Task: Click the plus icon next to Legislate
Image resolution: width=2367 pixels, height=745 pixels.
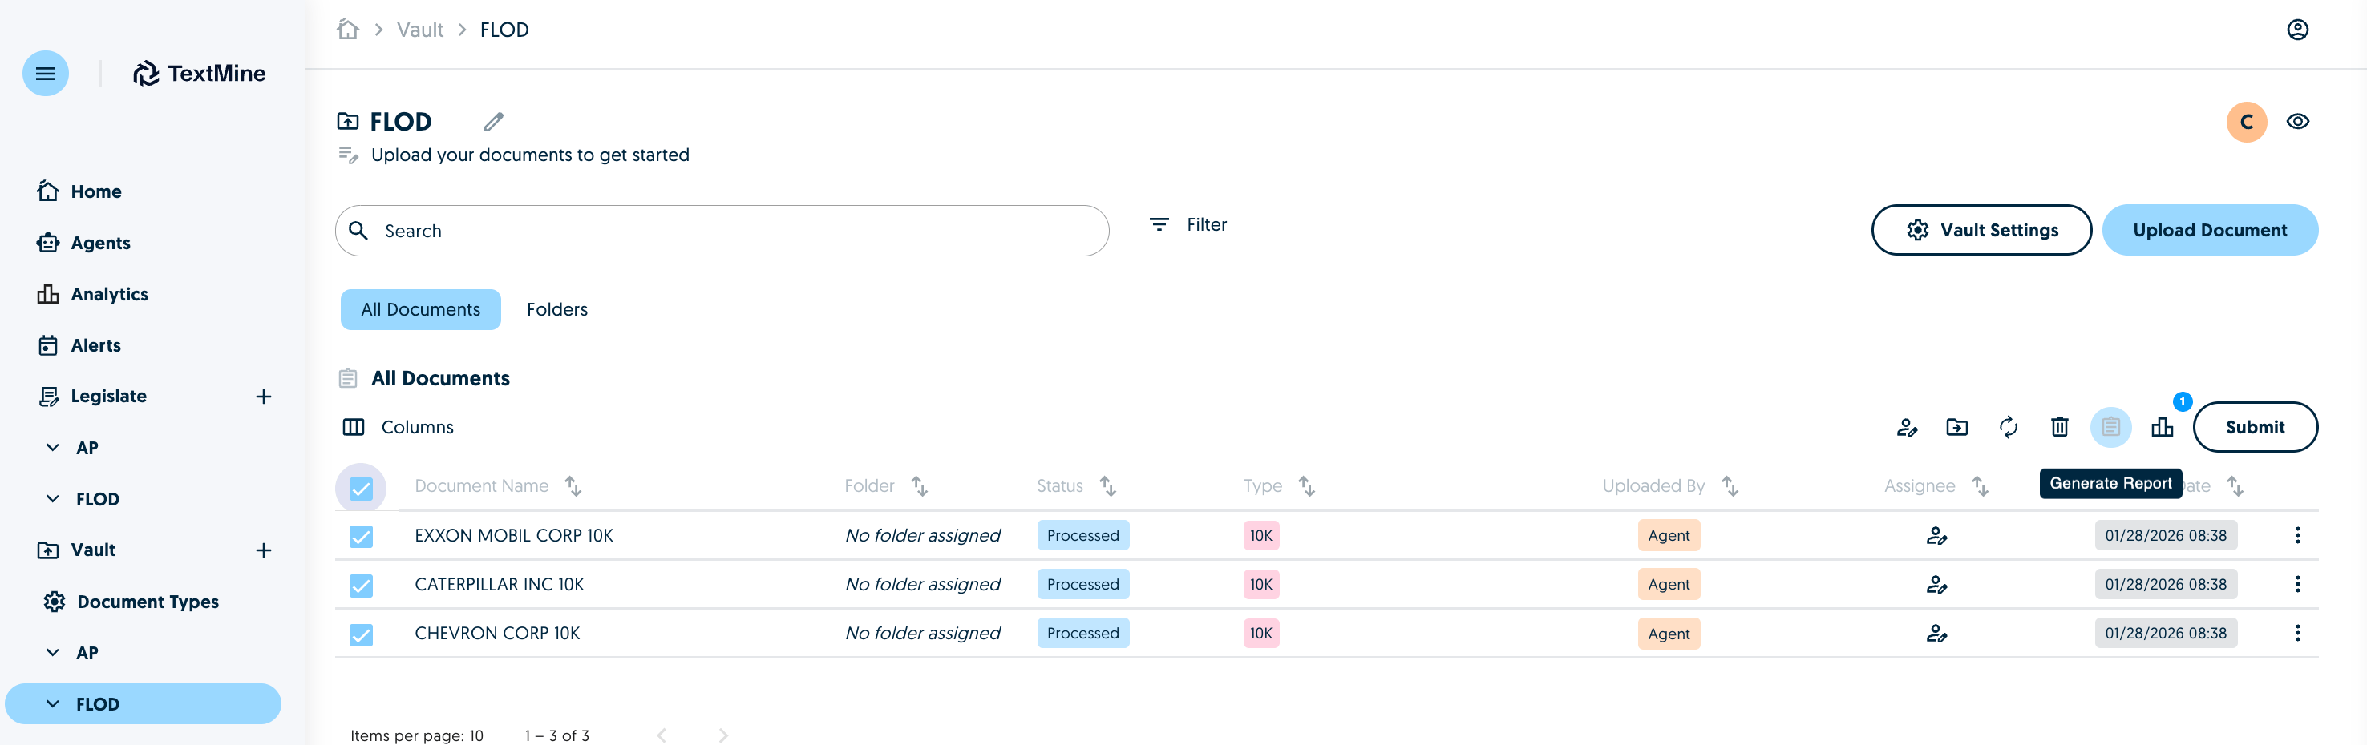Action: (264, 397)
